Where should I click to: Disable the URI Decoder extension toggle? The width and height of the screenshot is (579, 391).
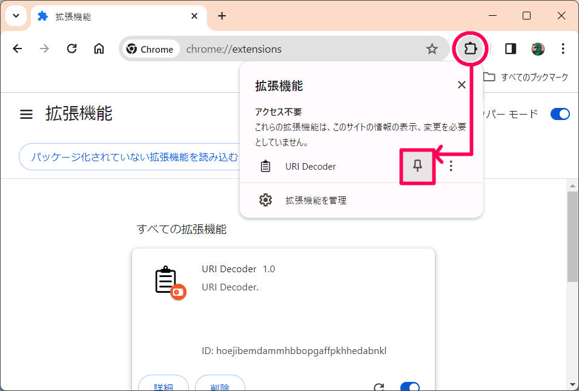point(410,386)
